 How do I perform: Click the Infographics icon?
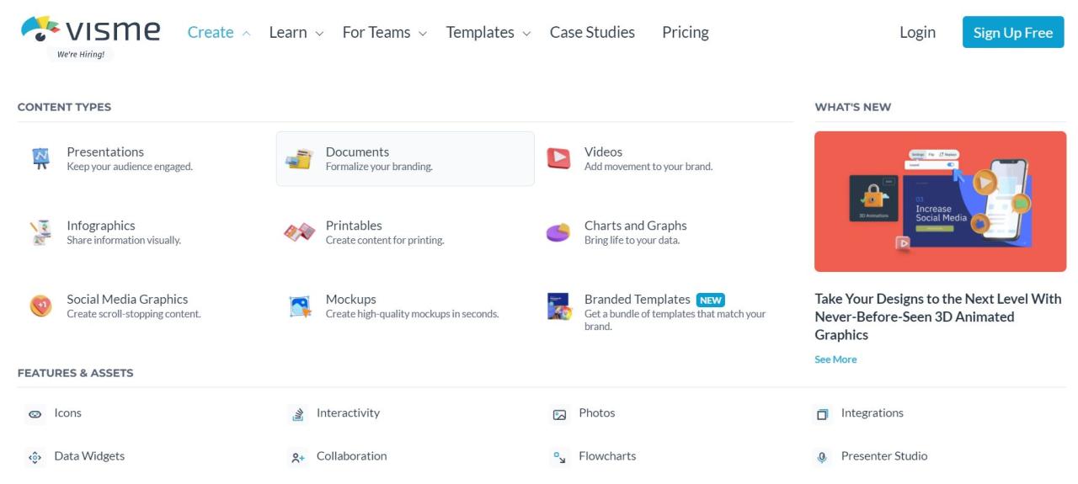coord(40,232)
